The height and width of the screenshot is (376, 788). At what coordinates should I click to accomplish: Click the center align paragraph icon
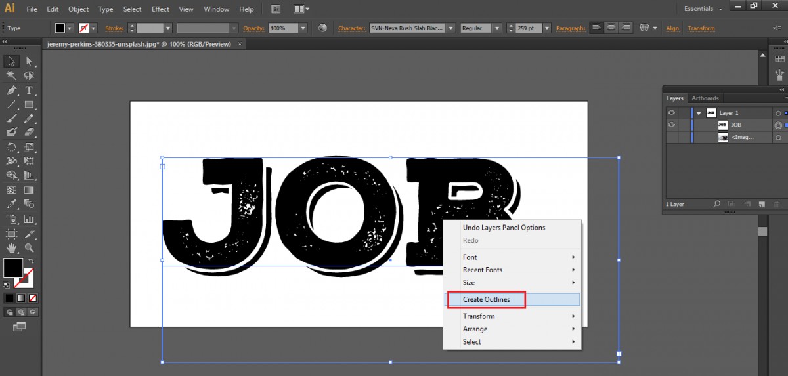611,28
